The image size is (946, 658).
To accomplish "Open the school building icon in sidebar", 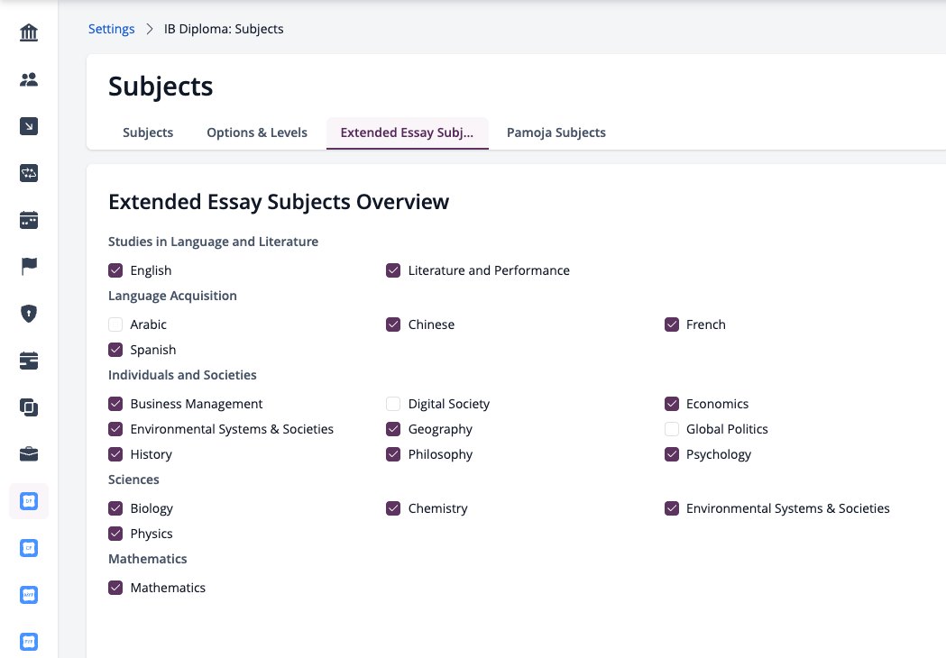I will pyautogui.click(x=28, y=32).
